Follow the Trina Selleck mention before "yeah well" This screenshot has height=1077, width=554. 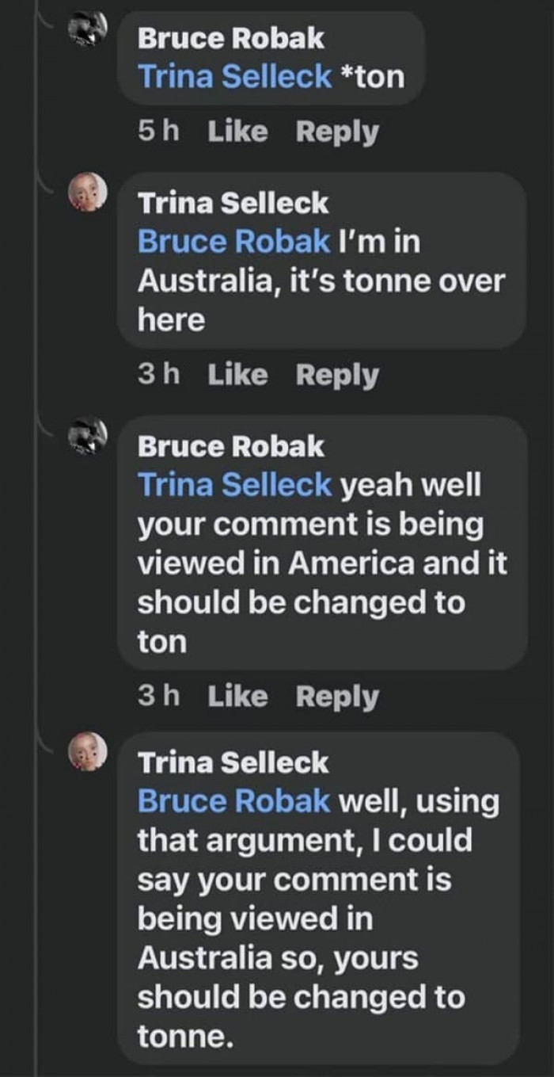pos(234,485)
